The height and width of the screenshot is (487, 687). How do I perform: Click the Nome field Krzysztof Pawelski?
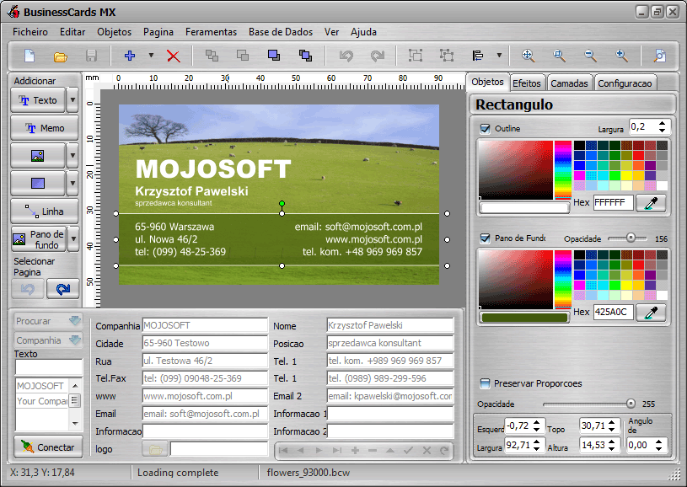[x=390, y=325]
